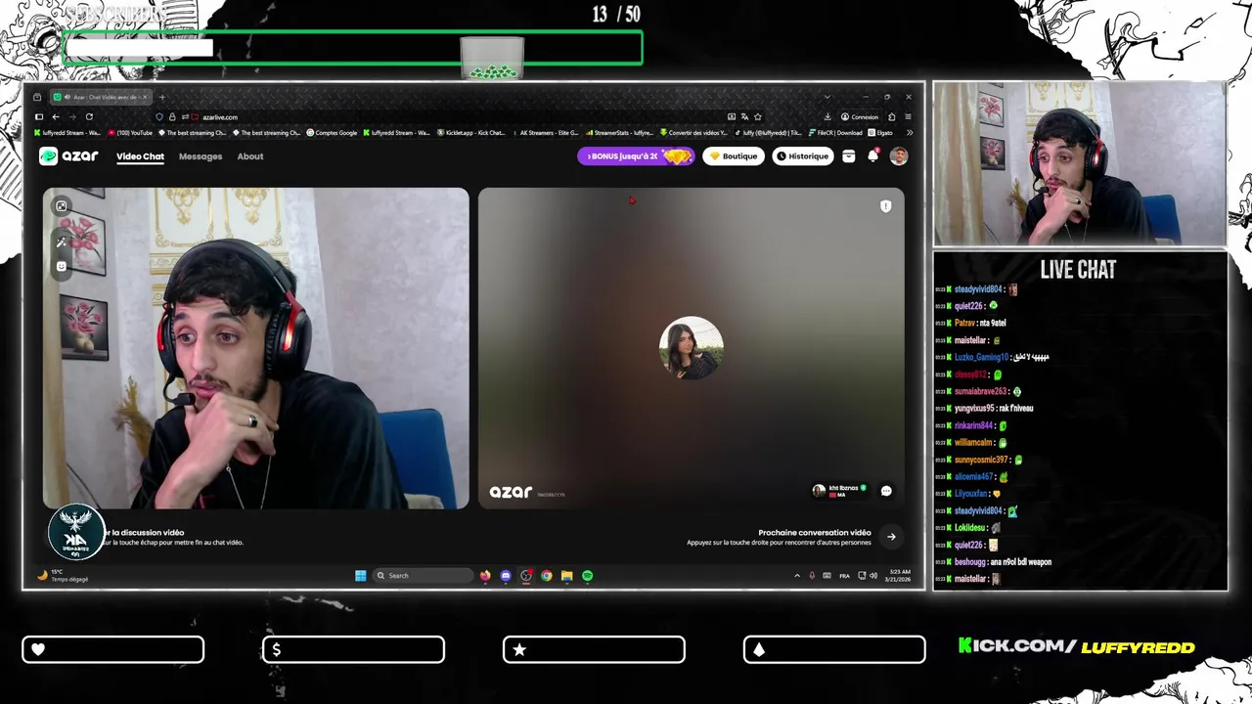The image size is (1252, 704).
Task: Open the Kicklet.app bookmark
Action: (x=470, y=132)
